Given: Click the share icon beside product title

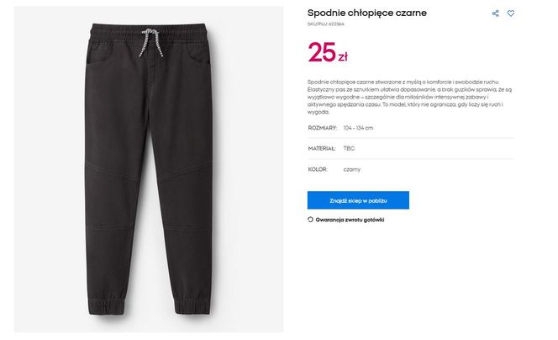Looking at the screenshot, I should (x=495, y=13).
